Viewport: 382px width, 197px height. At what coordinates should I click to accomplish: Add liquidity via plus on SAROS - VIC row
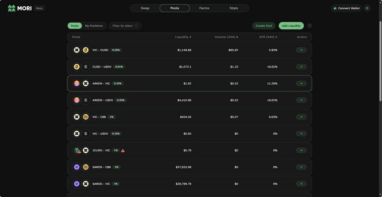click(301, 184)
